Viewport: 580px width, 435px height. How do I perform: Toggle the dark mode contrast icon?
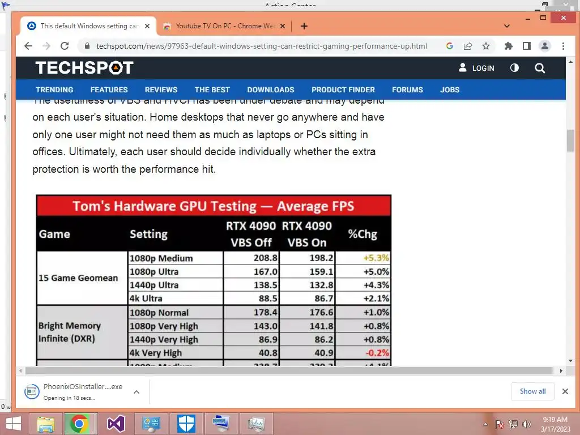514,68
